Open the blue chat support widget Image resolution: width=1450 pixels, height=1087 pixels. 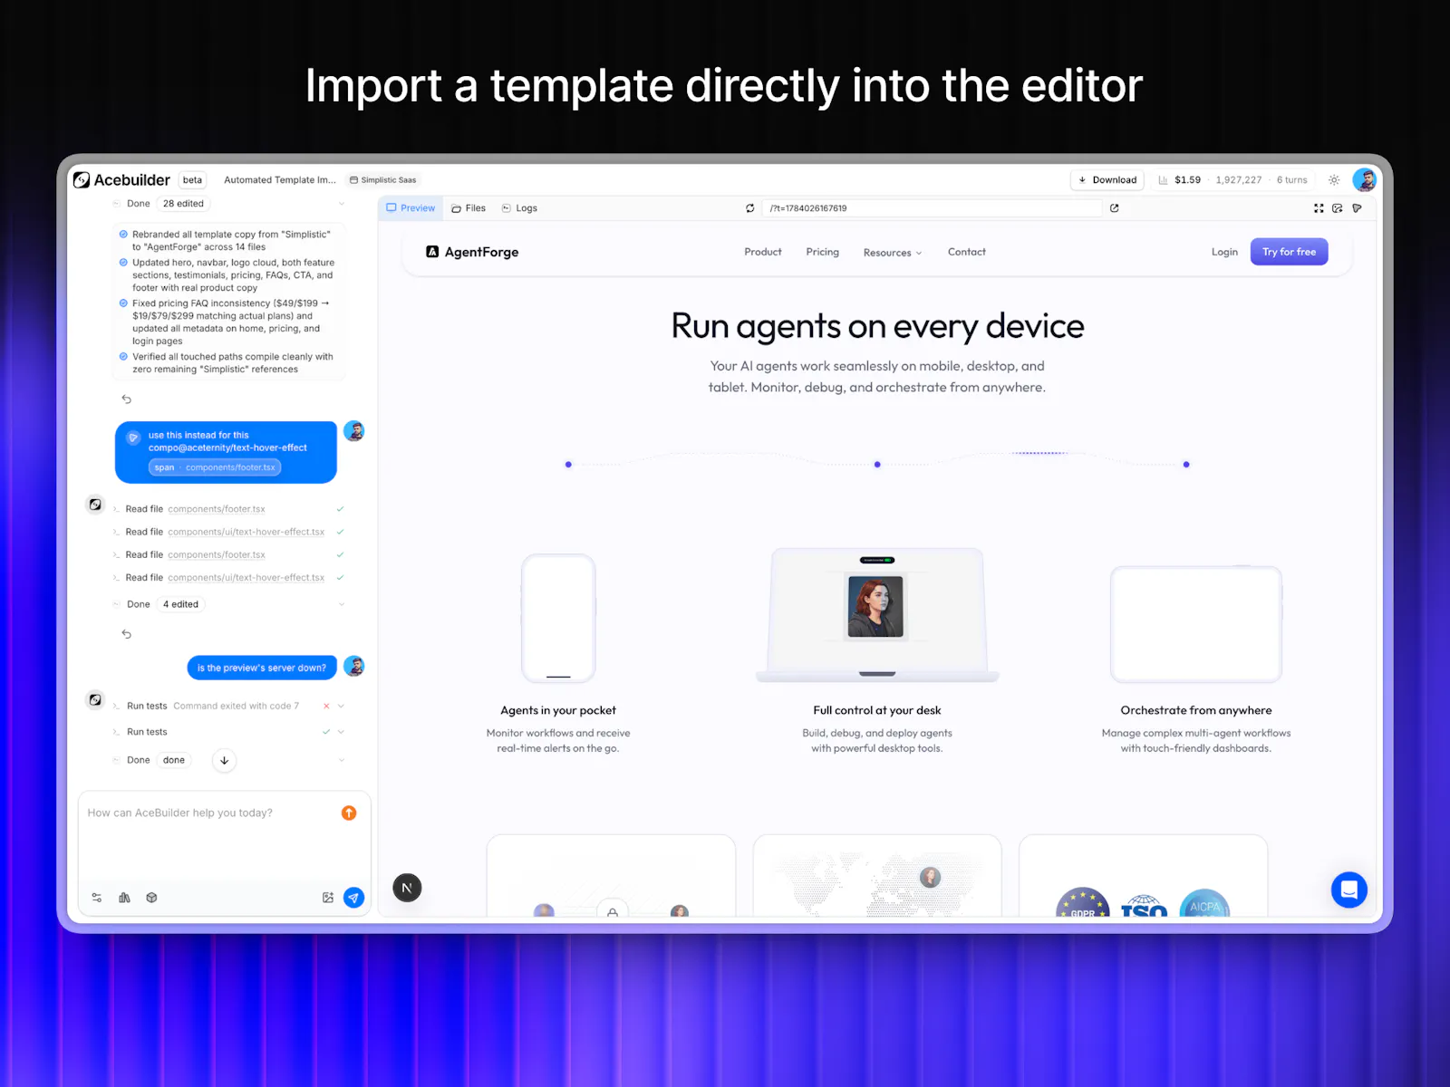tap(1348, 889)
